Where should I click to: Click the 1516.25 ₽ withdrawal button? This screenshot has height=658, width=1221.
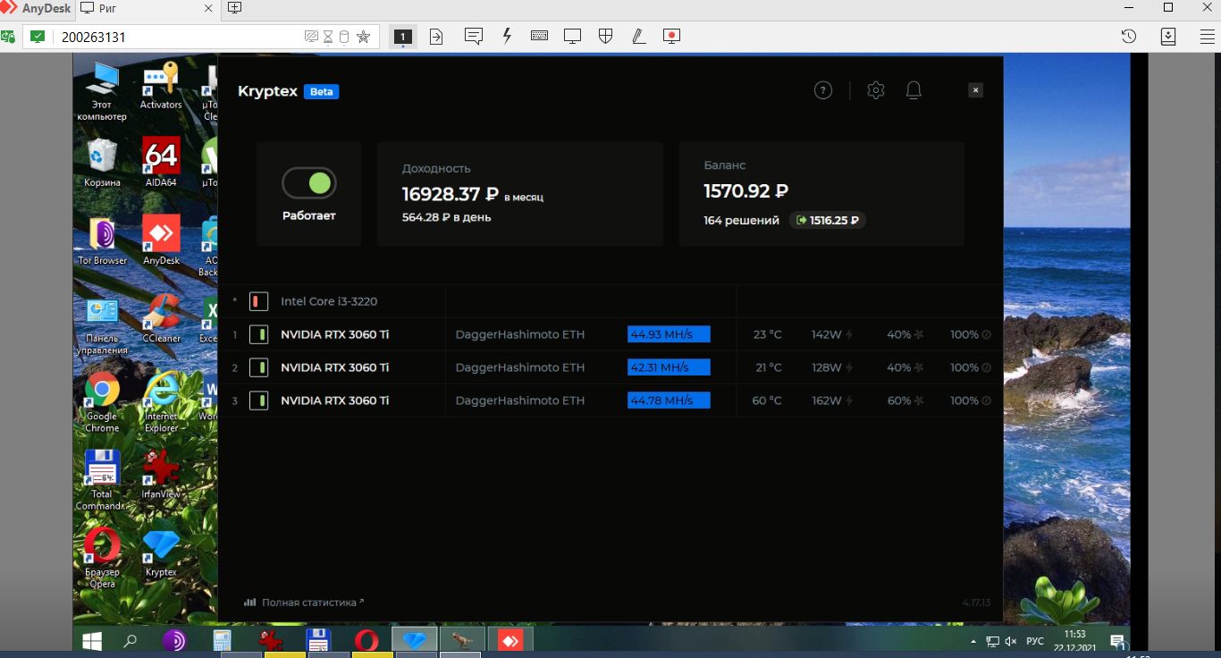coord(828,220)
